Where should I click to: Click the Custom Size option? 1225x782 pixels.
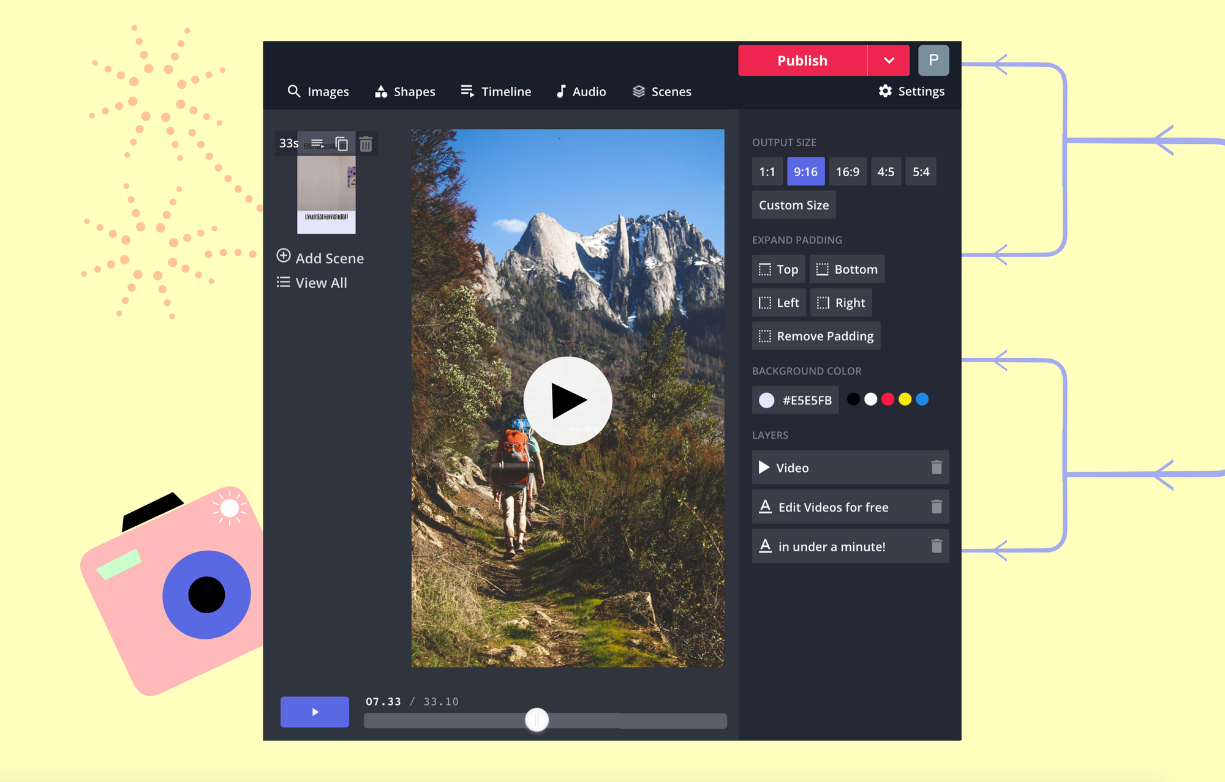click(x=793, y=206)
